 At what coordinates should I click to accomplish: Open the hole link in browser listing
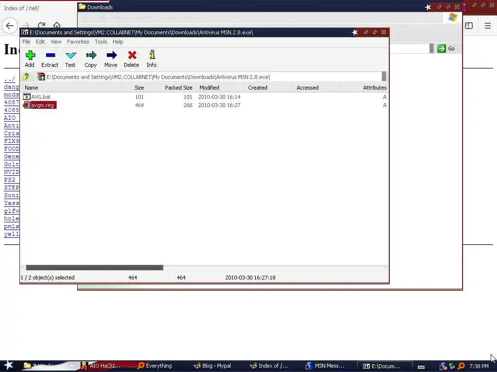click(x=12, y=218)
